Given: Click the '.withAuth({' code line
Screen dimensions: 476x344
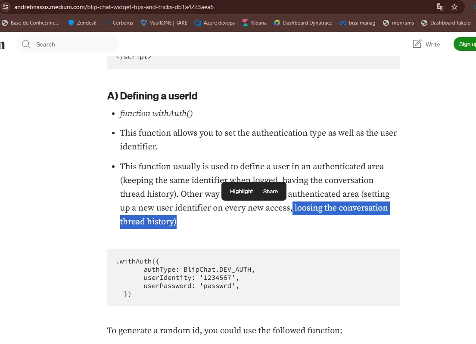Looking at the screenshot, I should coord(138,261).
